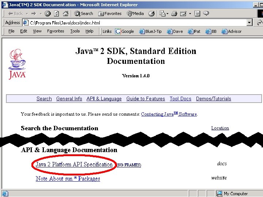The image size is (263, 197).
Task: Click the Edit page icon
Action: coord(183,13)
